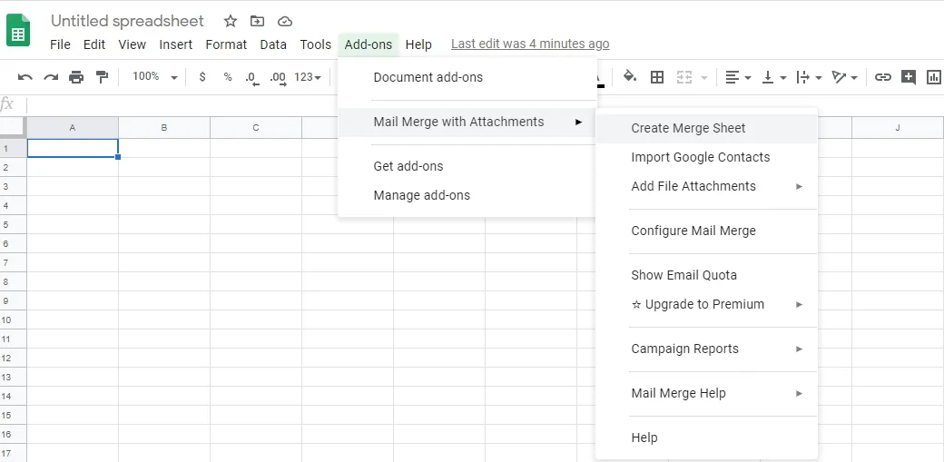This screenshot has height=462, width=944.
Task: Insert a chart
Action: coord(934,77)
